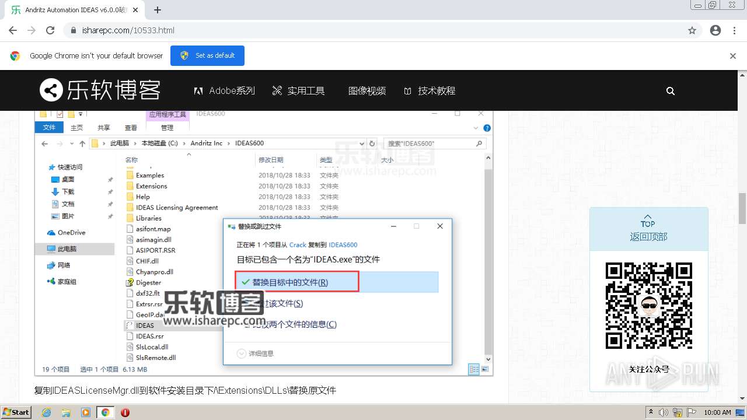Click the red Opera icon in taskbar
Screen dimensions: 747x420
tap(125, 412)
